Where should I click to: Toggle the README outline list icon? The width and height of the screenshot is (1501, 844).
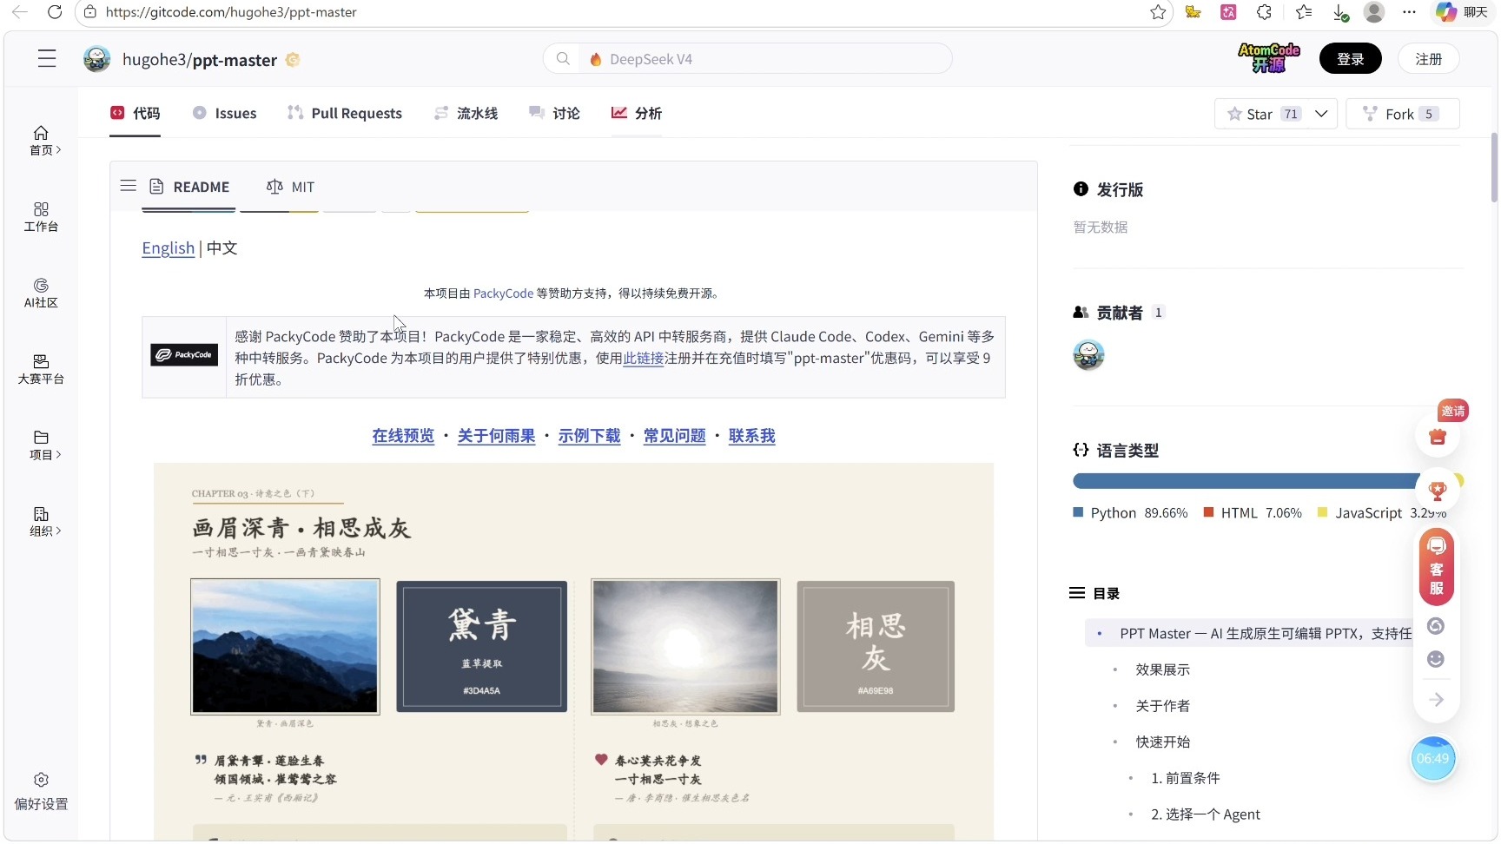pyautogui.click(x=129, y=186)
